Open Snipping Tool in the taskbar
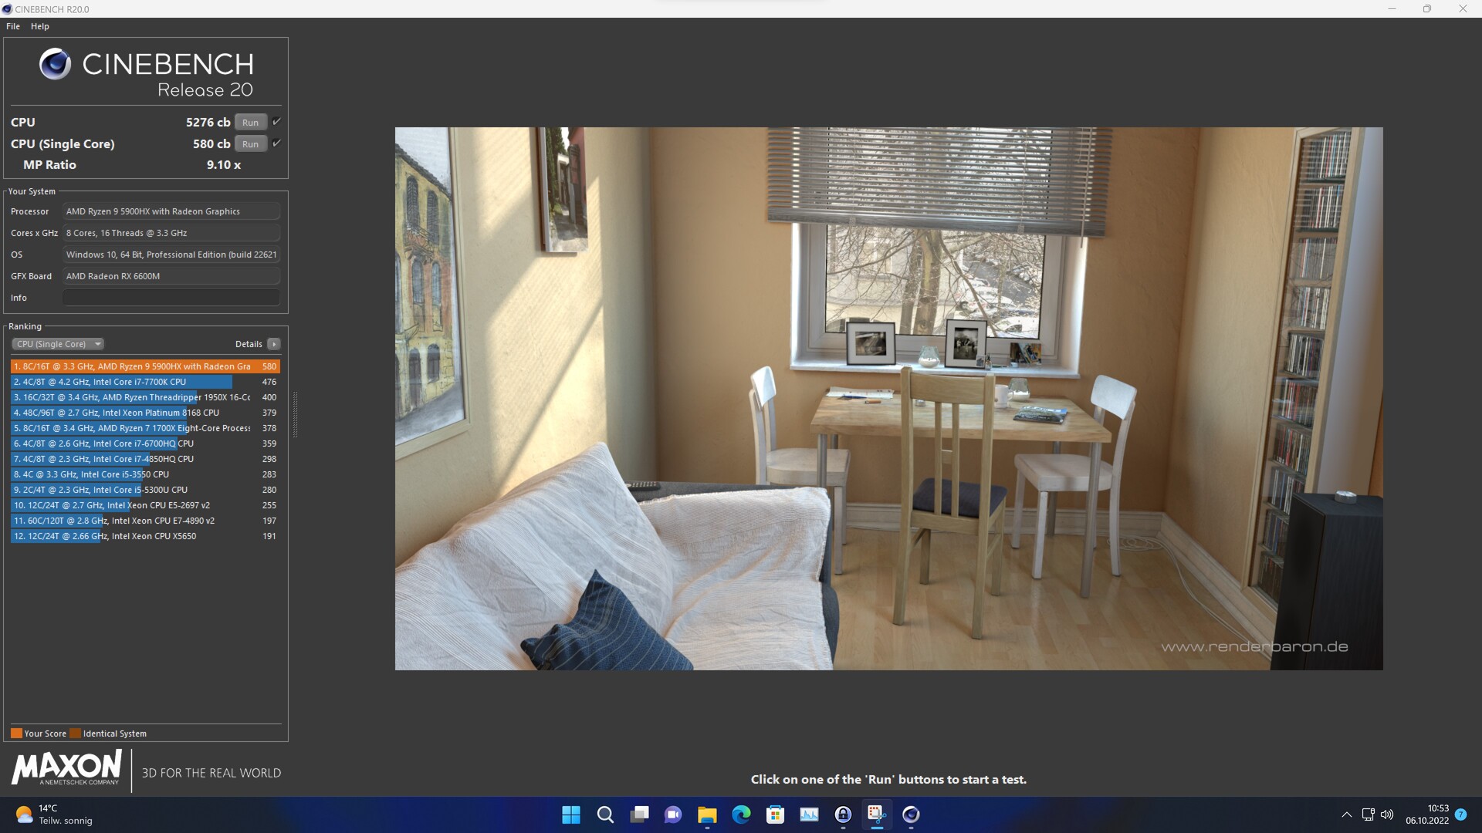 point(877,814)
